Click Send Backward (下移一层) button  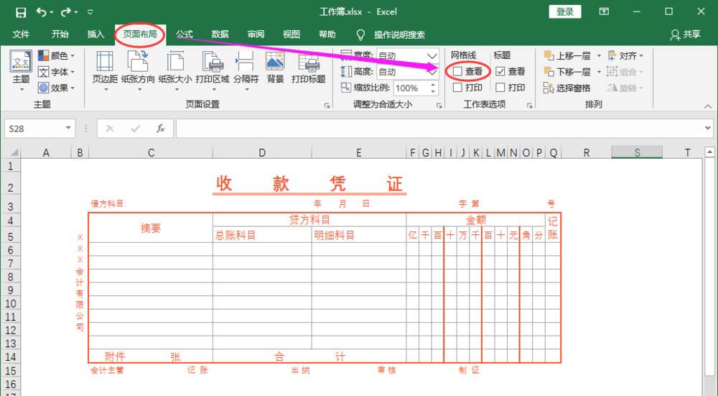tap(568, 72)
